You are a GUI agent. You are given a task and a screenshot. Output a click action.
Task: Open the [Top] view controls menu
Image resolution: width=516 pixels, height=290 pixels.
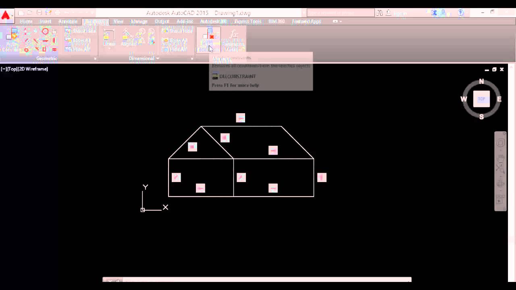[x=12, y=69]
